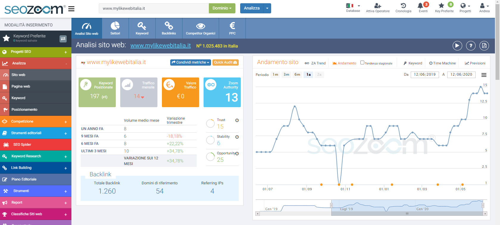500x225 pixels.
Task: Click the Opportunity info icon
Action: point(237,153)
